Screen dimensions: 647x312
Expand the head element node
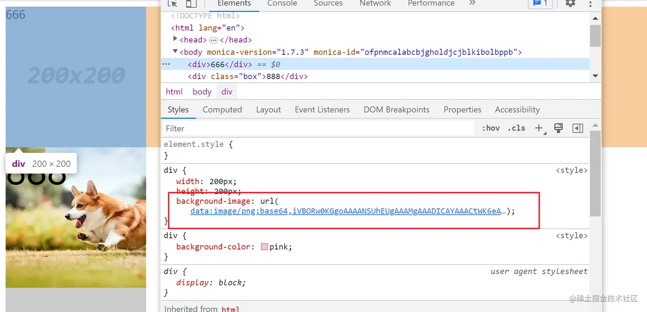tap(175, 39)
